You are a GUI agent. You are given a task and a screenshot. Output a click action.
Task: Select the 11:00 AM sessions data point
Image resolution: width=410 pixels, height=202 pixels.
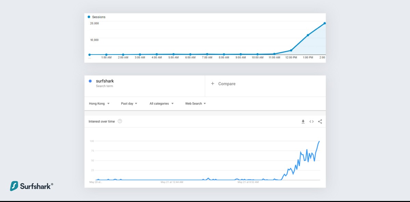click(x=274, y=54)
